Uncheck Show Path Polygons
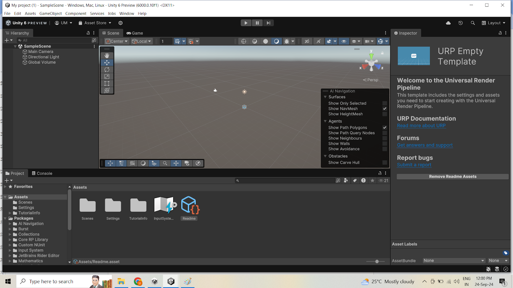513x288 pixels. tap(385, 127)
